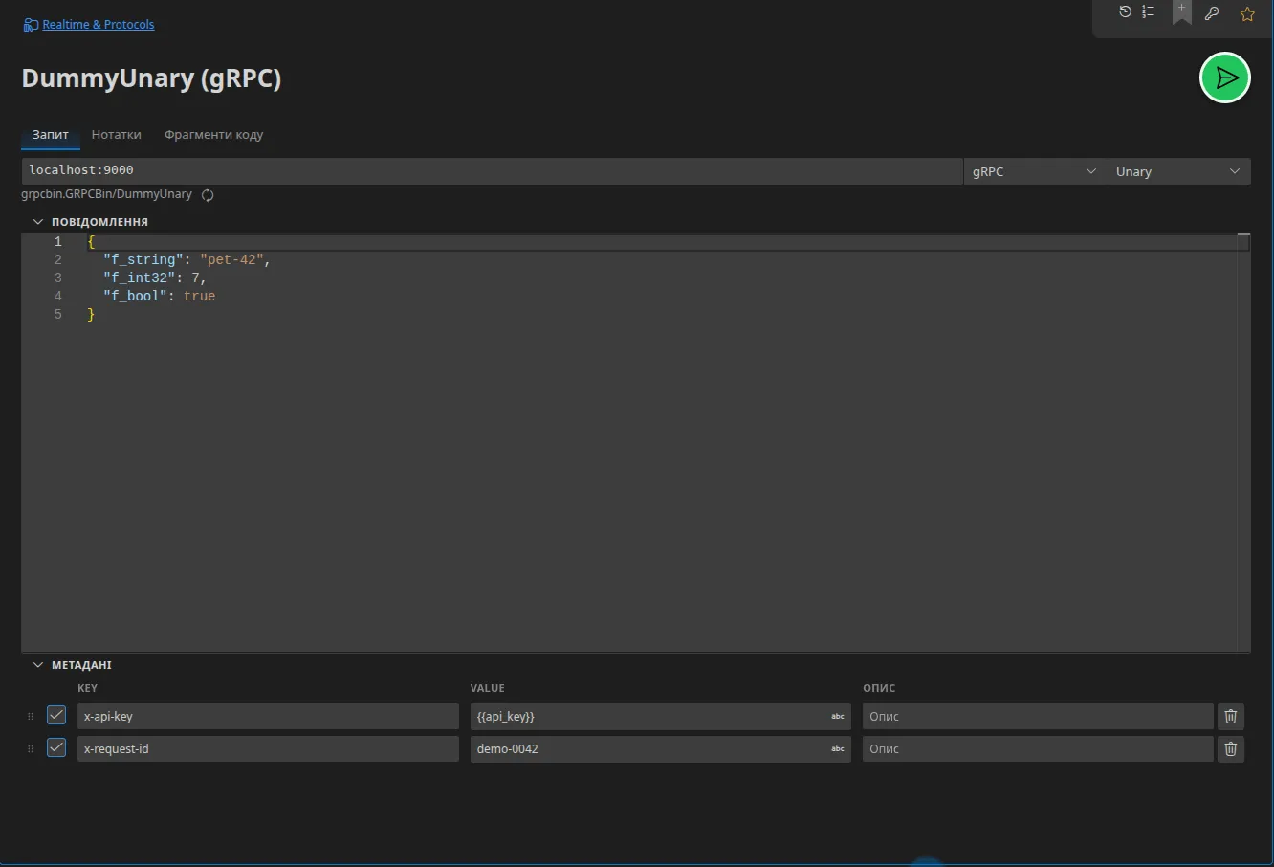Click the "f_string": "pet-42" line in editor
Viewport: 1274px width, 867px height.
tap(187, 260)
